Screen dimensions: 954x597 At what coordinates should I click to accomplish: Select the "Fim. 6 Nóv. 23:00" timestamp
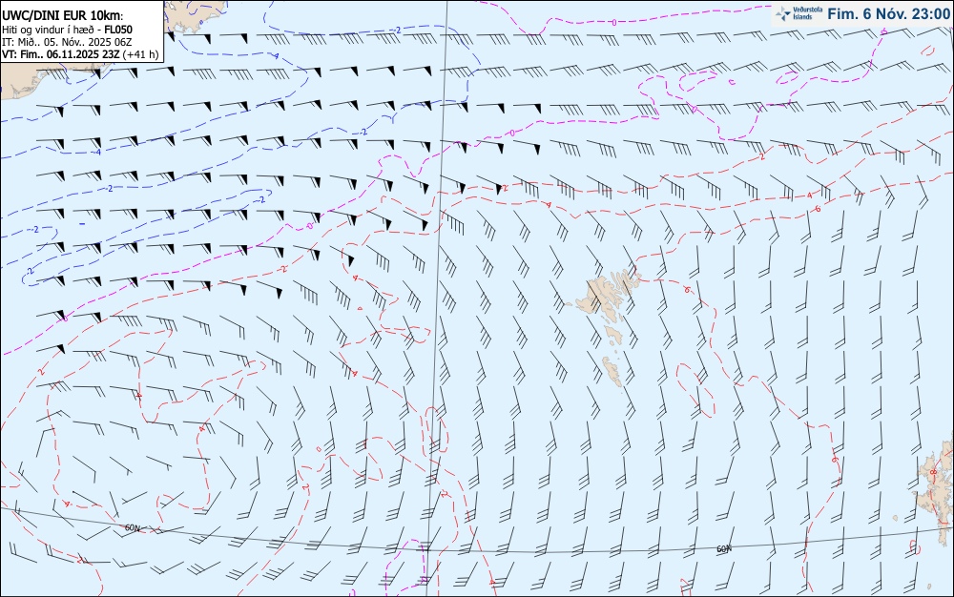pyautogui.click(x=888, y=14)
